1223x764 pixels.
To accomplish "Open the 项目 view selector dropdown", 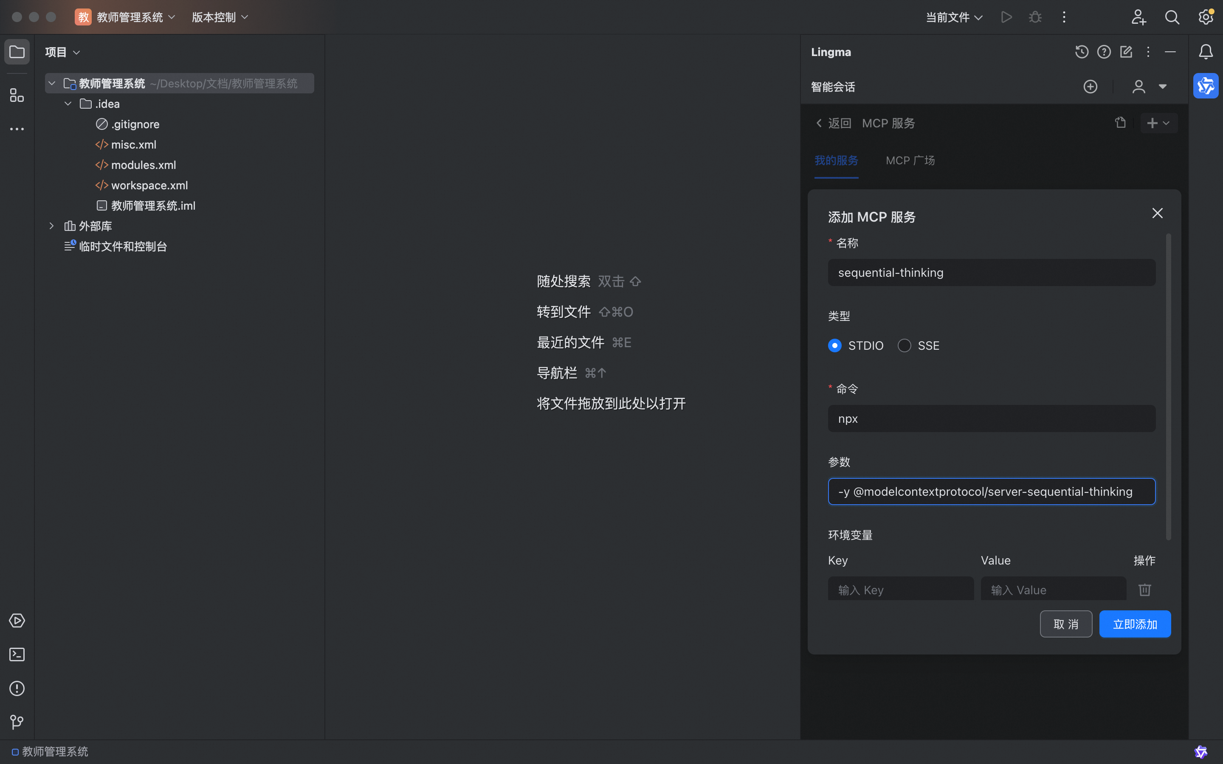I will point(62,52).
